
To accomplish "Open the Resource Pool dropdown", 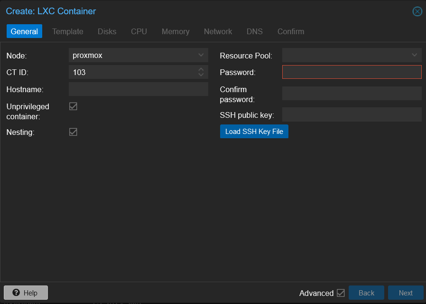I will (414, 55).
